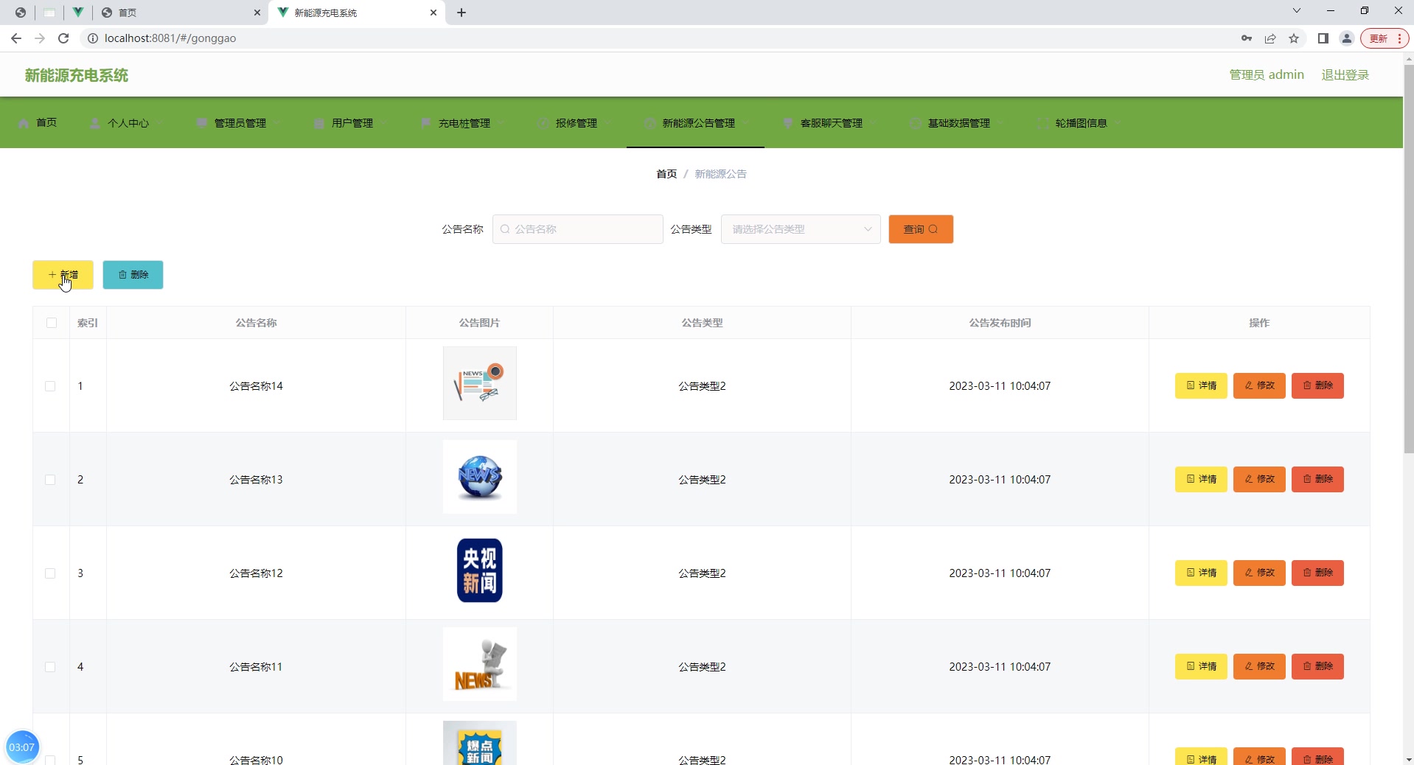This screenshot has height=765, width=1414.
Task: Click the teal 删除 batch delete button
Action: [x=133, y=275]
